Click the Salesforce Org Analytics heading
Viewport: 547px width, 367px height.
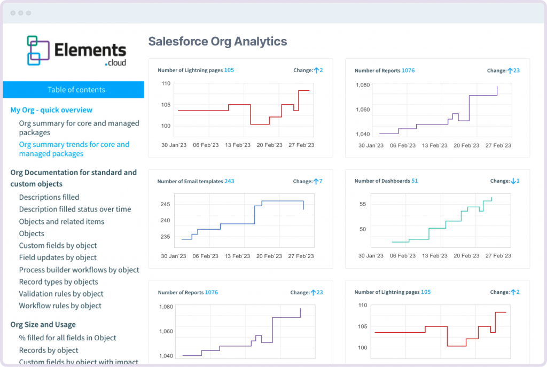[217, 42]
